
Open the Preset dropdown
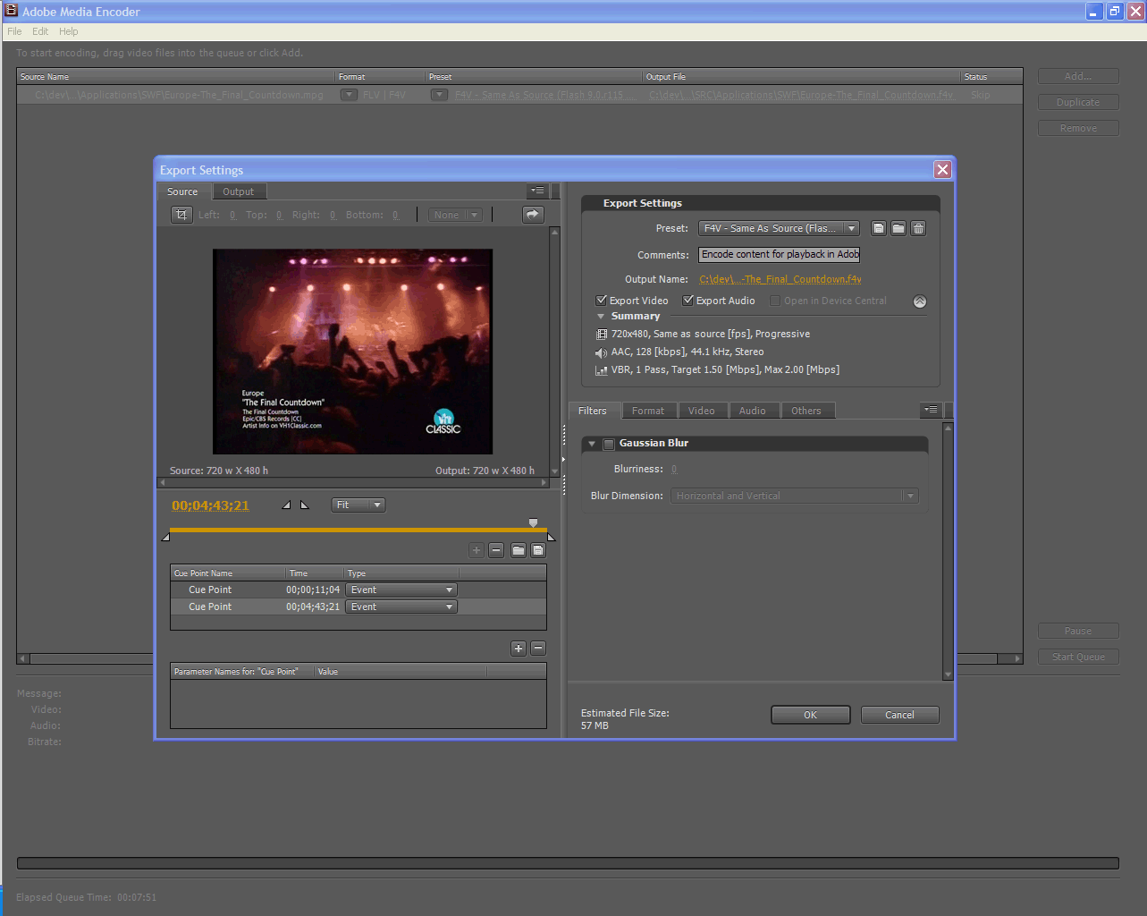(779, 228)
